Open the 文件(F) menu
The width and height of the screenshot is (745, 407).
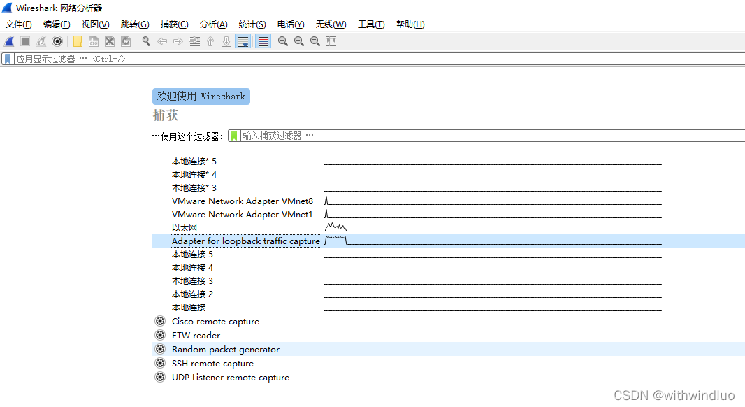pos(19,24)
